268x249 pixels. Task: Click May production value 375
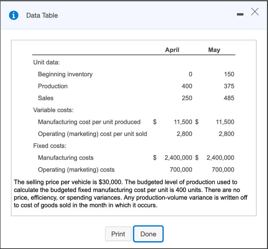point(229,86)
